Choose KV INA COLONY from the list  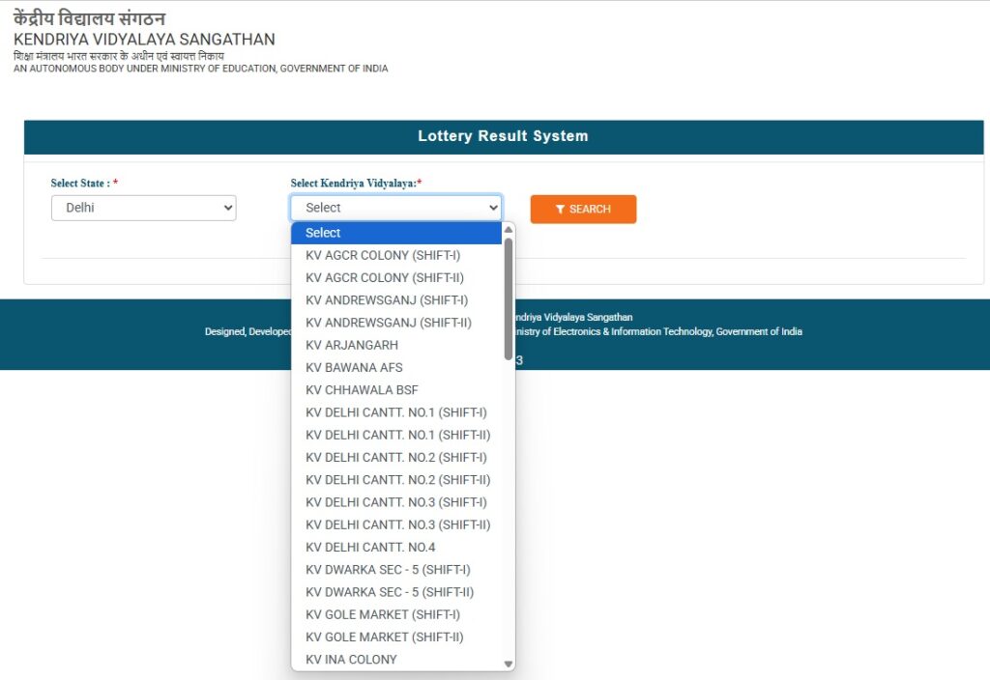tap(395, 659)
